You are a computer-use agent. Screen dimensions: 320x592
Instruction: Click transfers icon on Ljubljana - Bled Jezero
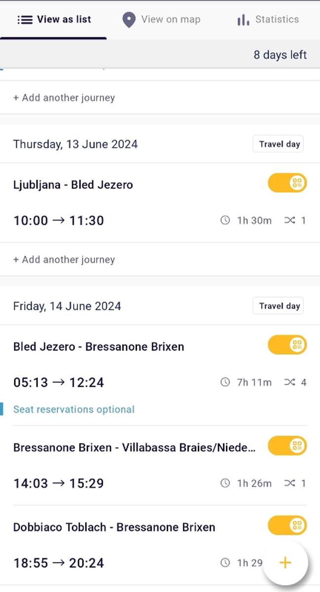[x=290, y=221]
